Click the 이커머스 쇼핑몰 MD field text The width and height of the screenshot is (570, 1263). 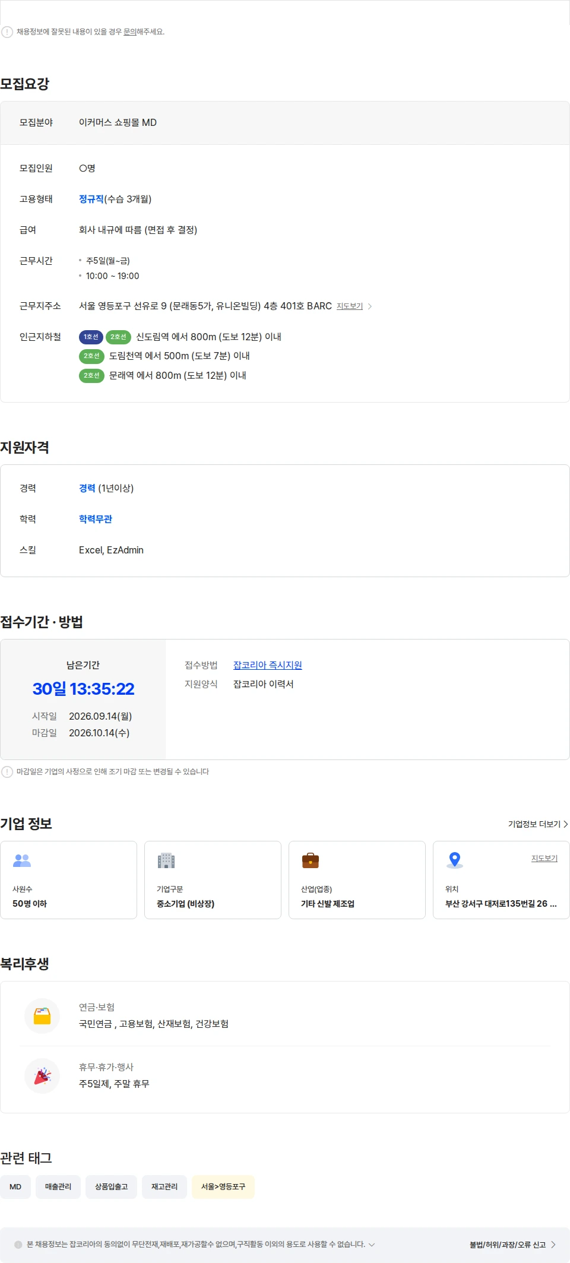click(x=118, y=123)
